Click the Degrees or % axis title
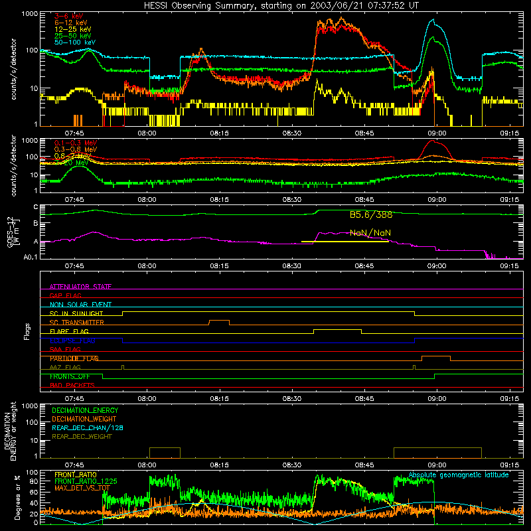Image resolution: width=531 pixels, height=531 pixels. [x=18, y=496]
